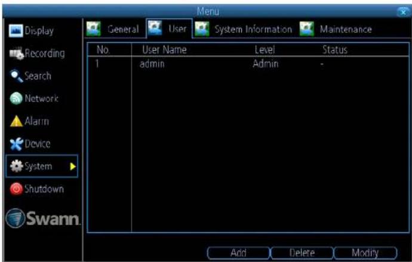Click the System Information tab icon

(202, 29)
